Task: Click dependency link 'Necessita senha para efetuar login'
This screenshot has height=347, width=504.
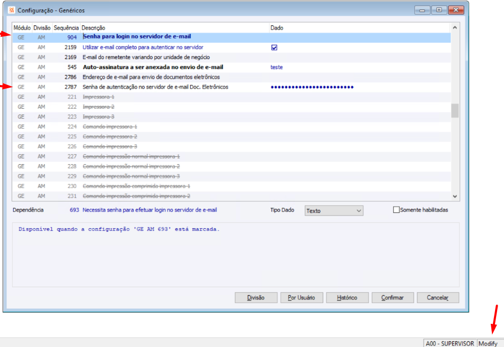Action: point(150,210)
